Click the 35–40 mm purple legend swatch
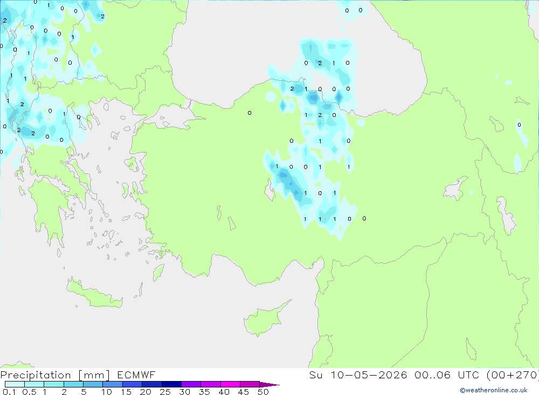Screen dimensions: 539x395 tap(211, 384)
